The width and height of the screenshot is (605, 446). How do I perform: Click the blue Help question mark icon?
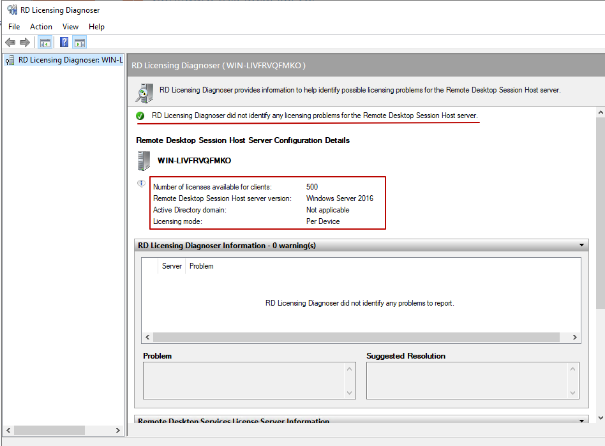pos(64,43)
